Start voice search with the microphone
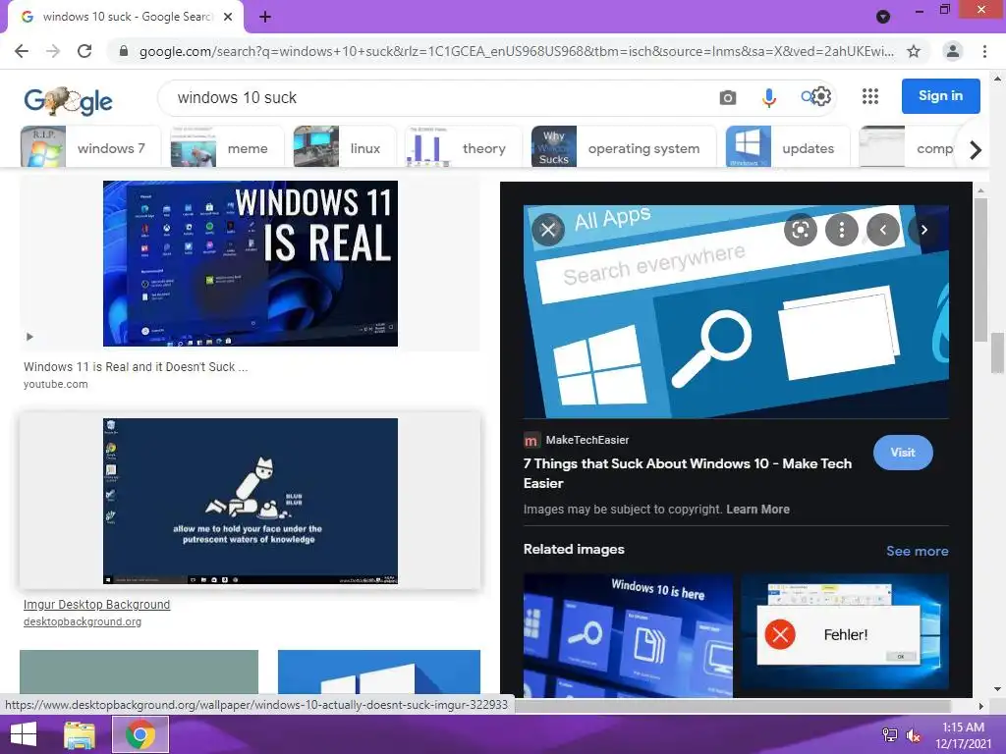Image resolution: width=1006 pixels, height=754 pixels. coord(768,97)
